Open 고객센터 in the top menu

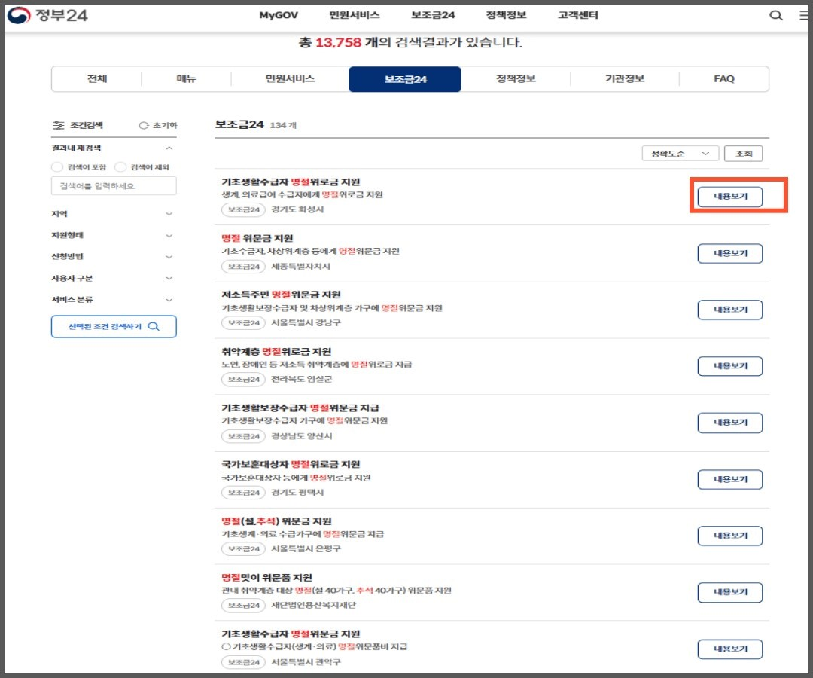click(x=578, y=15)
